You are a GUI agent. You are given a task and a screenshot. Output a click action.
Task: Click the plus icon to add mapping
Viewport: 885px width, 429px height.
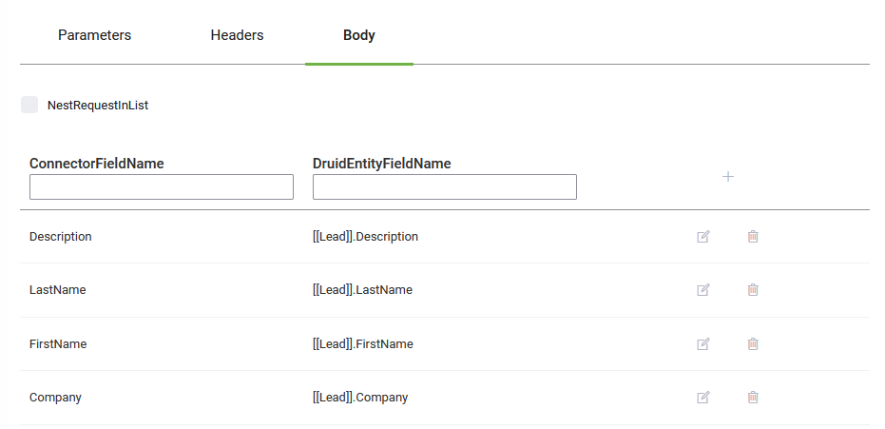click(x=728, y=177)
